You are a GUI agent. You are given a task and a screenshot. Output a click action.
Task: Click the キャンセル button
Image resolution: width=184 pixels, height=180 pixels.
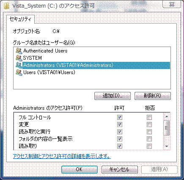120,169
